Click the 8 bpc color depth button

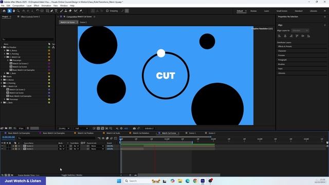point(21,128)
